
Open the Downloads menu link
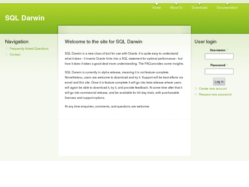pyautogui.click(x=200, y=8)
